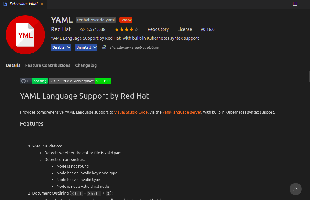Click the Visual Studio Marketplace v0.18.0 badge
The width and height of the screenshot is (310, 200).
click(80, 81)
